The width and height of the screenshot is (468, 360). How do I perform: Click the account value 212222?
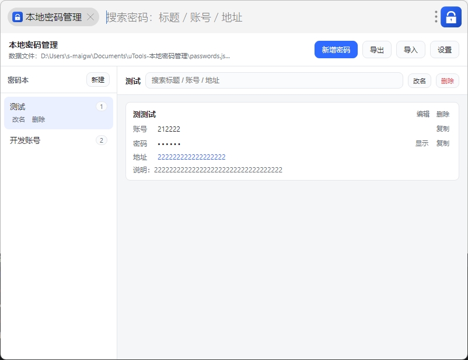[169, 129]
